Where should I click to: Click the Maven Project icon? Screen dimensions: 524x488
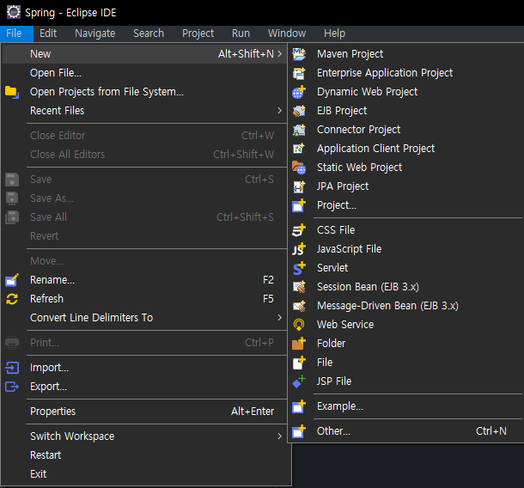point(299,54)
